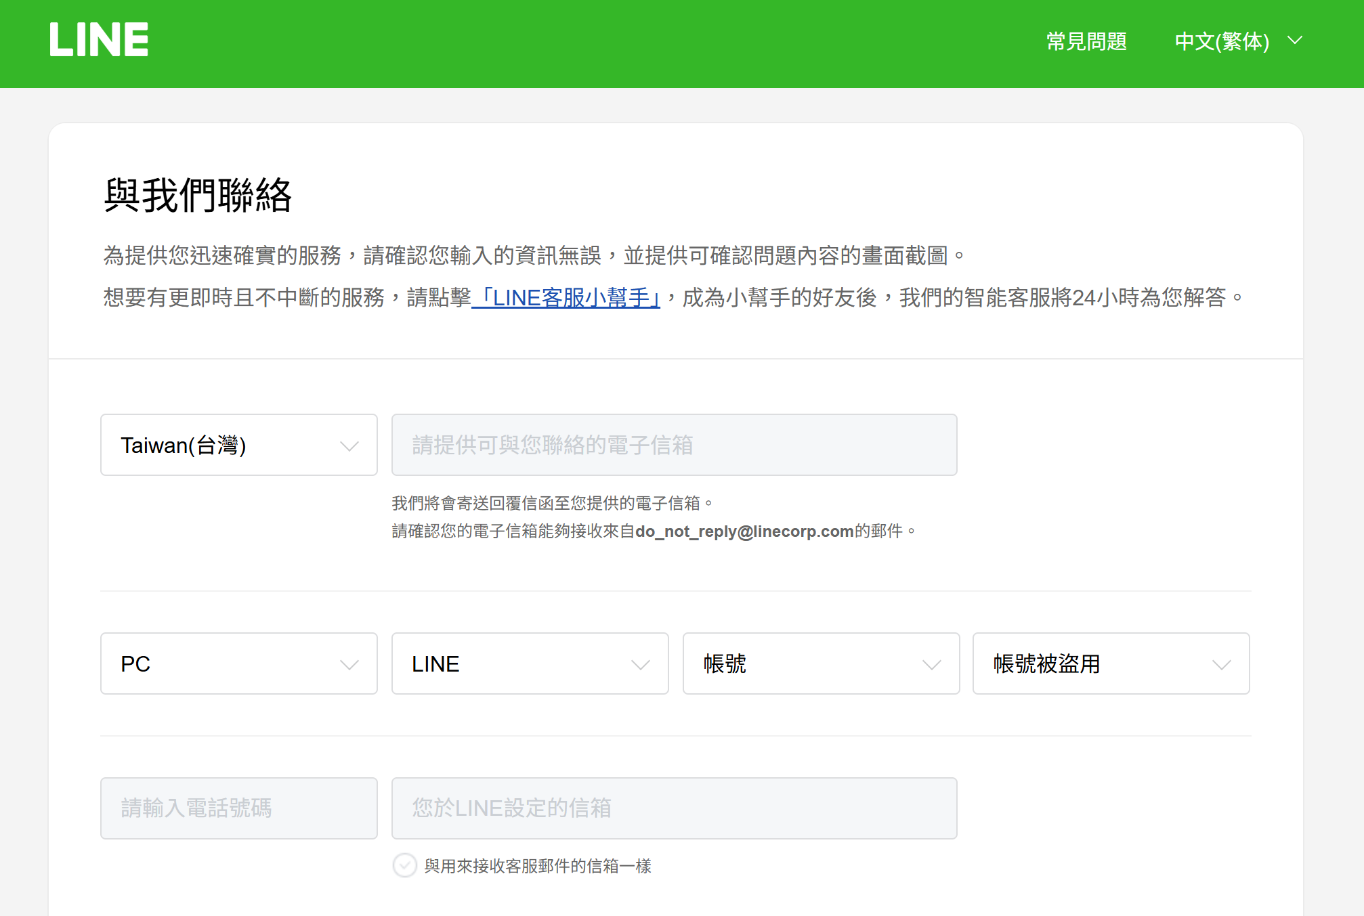Focus the contact email field 請提供可與您聯絡的電子信箱

pyautogui.click(x=674, y=445)
